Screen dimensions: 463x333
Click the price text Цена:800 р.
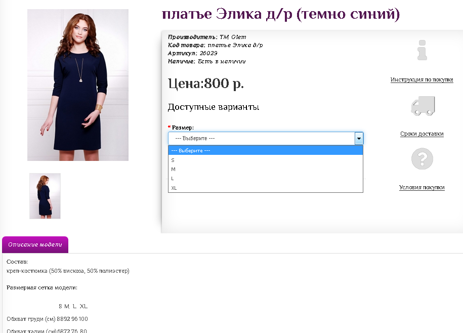point(206,84)
